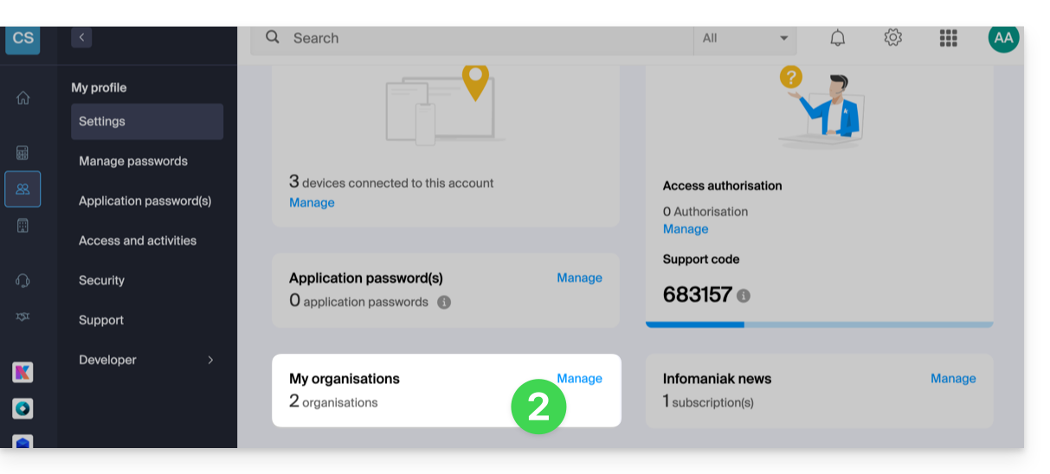The height and width of the screenshot is (474, 1050).
Task: Open the Security menu item
Action: point(102,280)
